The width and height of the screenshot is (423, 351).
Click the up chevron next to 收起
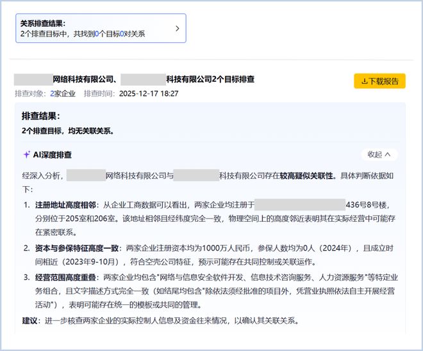tap(388, 155)
